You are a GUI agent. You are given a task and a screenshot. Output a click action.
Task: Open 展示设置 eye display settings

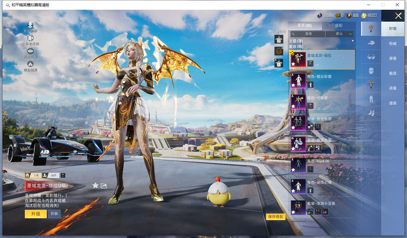[30, 51]
